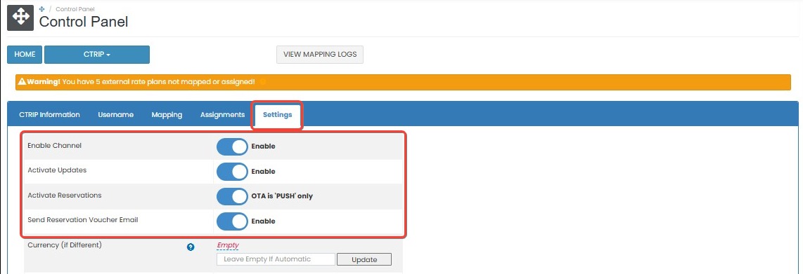
Task: Click the Control Panel move-arrows logo icon
Action: coord(20,18)
